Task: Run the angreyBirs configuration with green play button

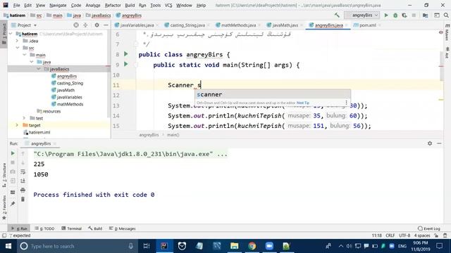Action: (x=386, y=15)
